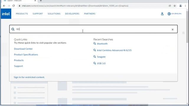Close the Search - Intel.com tab
The height and width of the screenshot is (106, 189).
click(x=35, y=1)
